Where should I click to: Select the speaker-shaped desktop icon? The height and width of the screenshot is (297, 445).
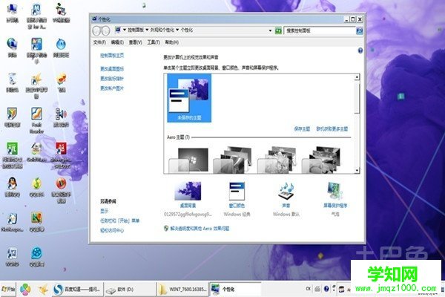point(61,117)
